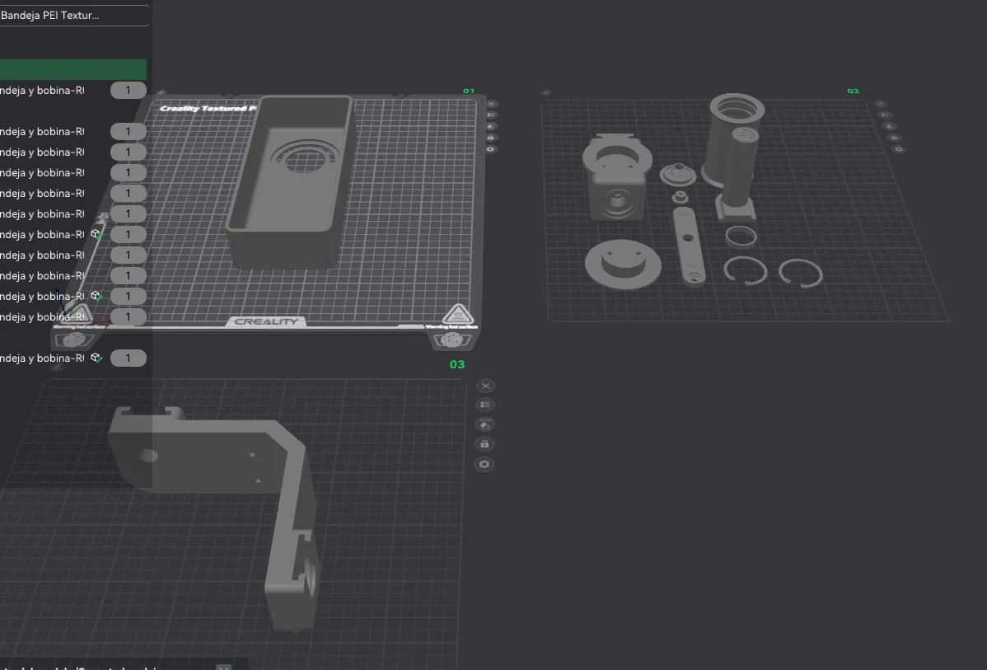Toggle the lock icon on plate 02
Viewport: 987px width, 670px height.
pos(895,138)
